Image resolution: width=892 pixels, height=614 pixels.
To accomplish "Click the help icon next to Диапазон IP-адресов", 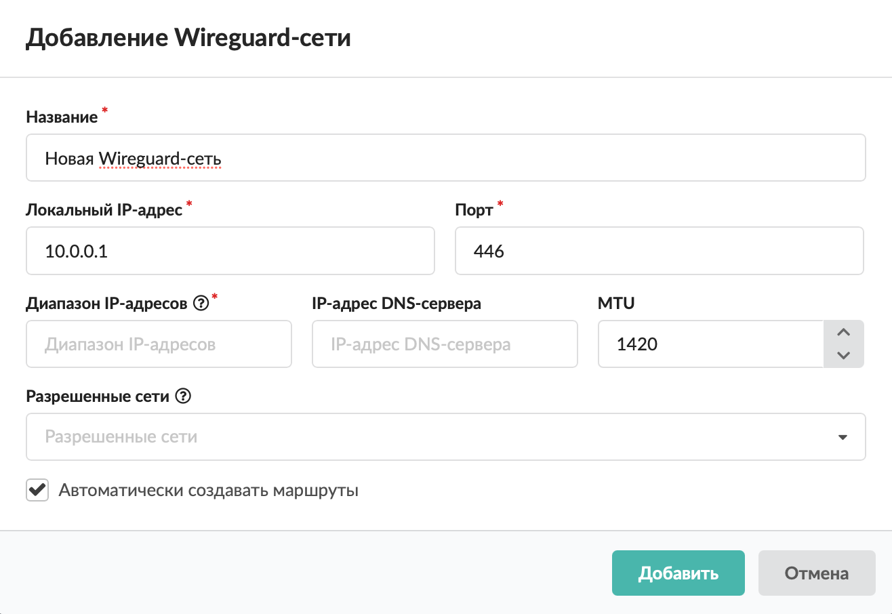I will click(200, 304).
